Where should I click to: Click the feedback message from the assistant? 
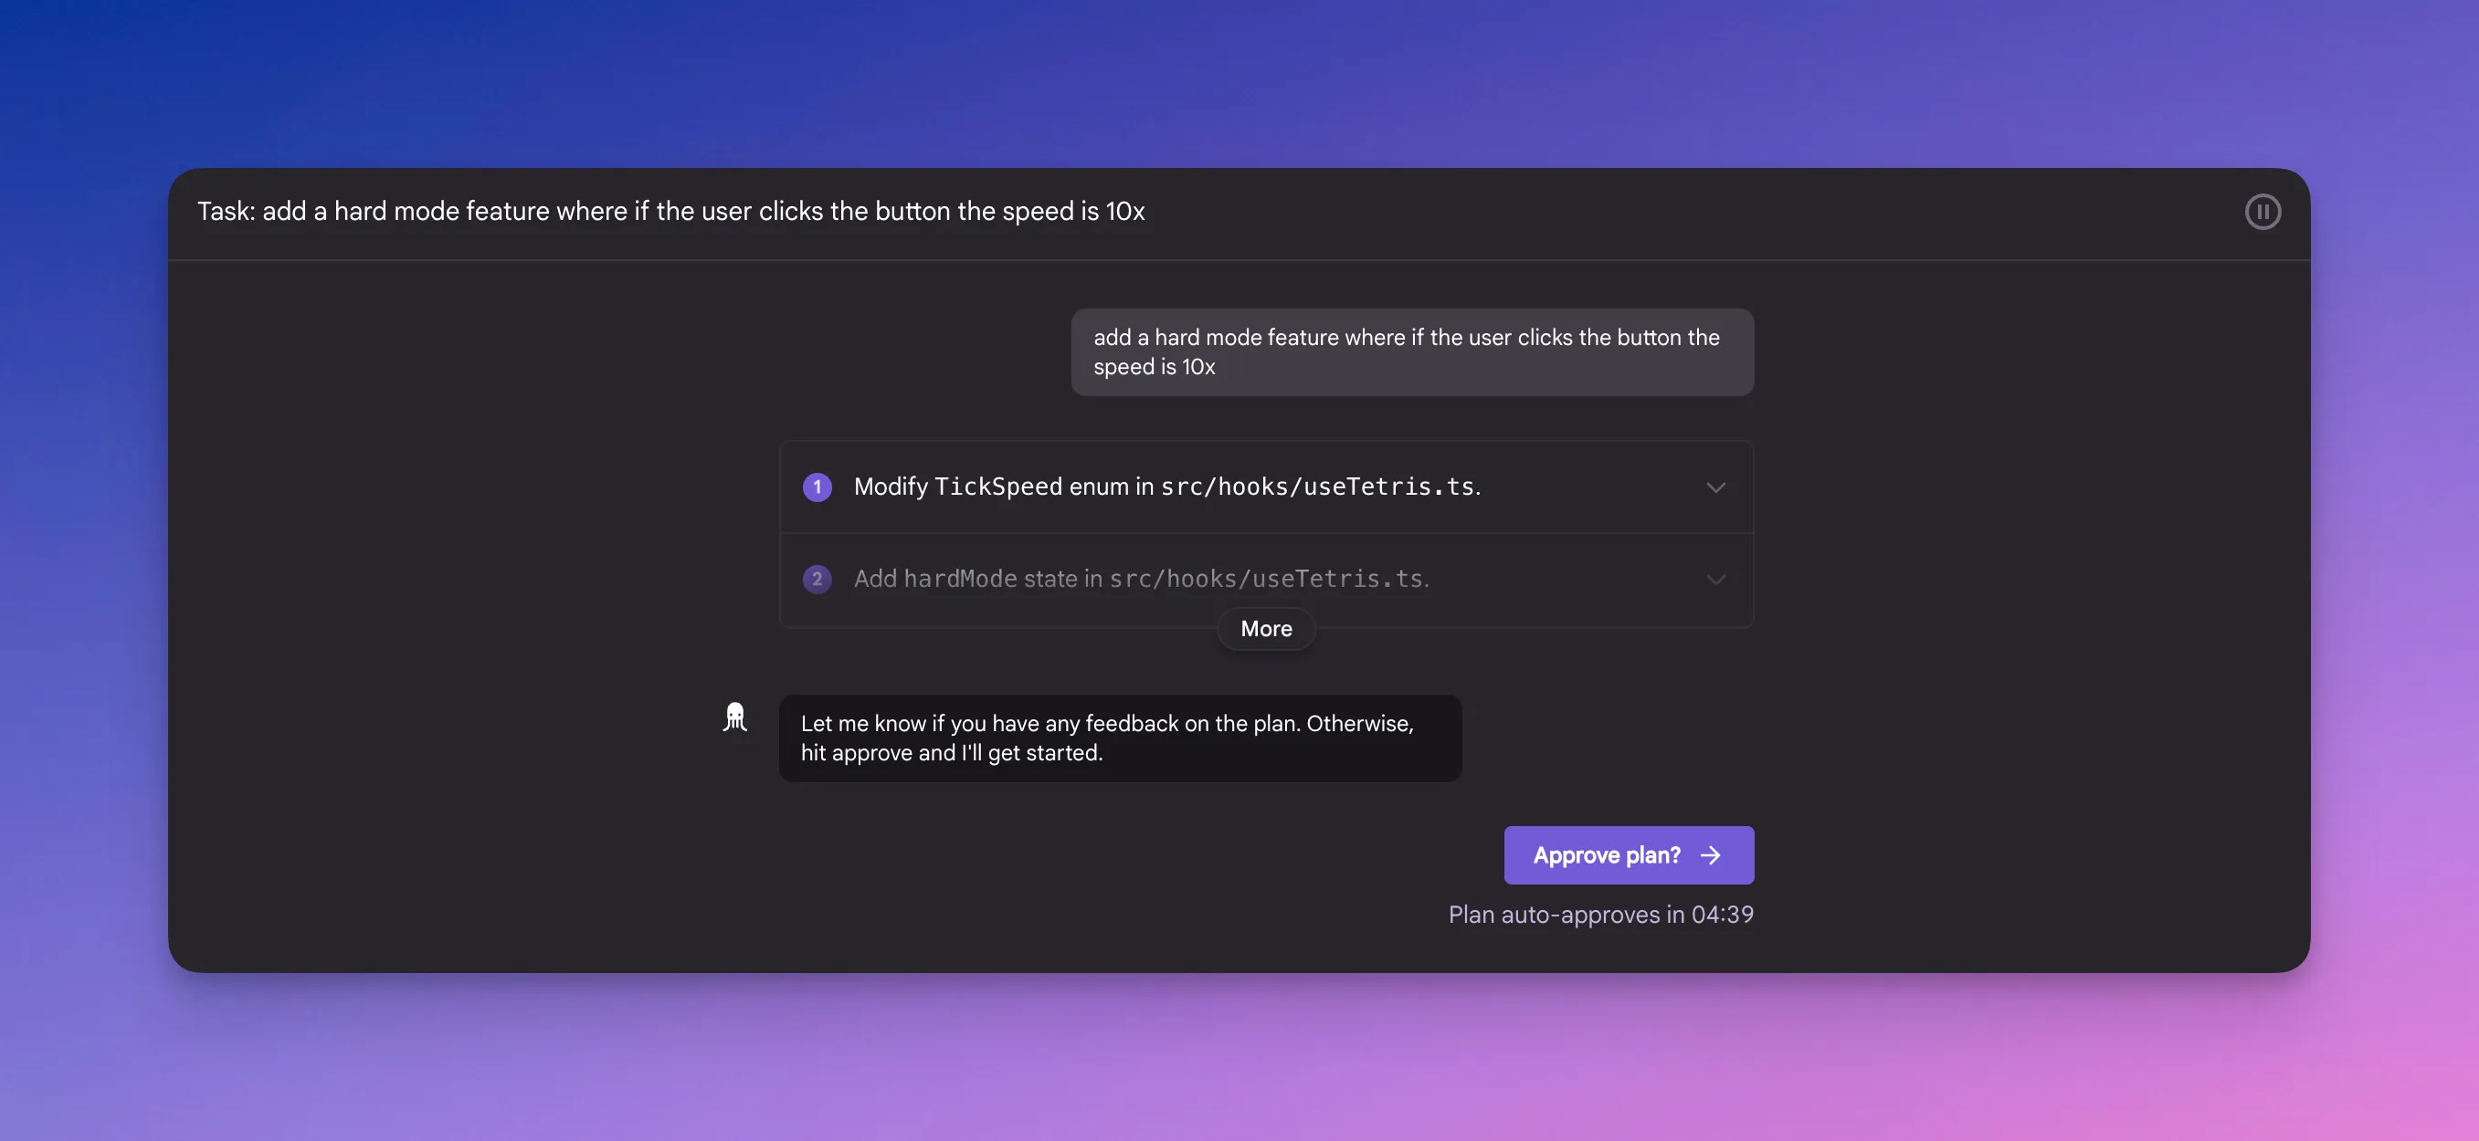pos(1119,738)
